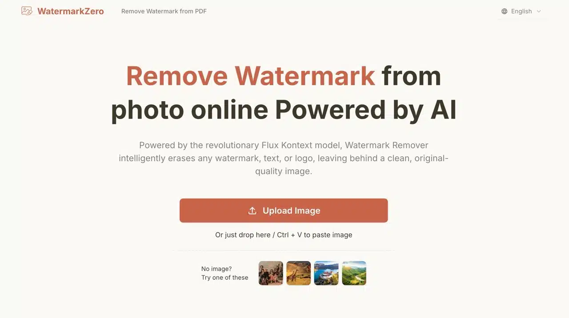Click 'photo online Powered by AI' heading
Viewport: 569px width, 318px height.
[x=284, y=110]
